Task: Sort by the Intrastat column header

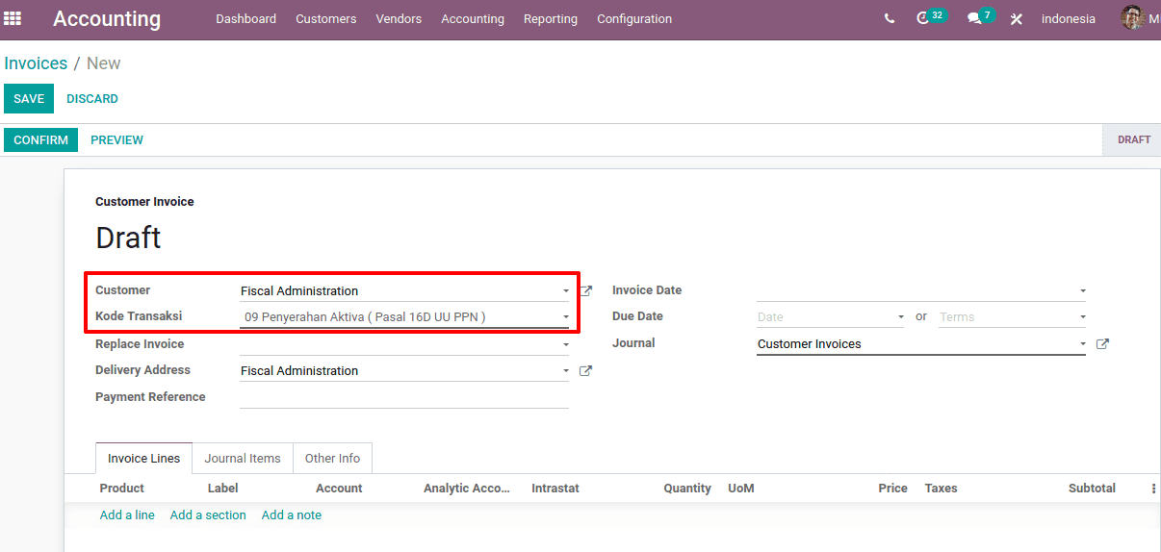Action: tap(555, 489)
